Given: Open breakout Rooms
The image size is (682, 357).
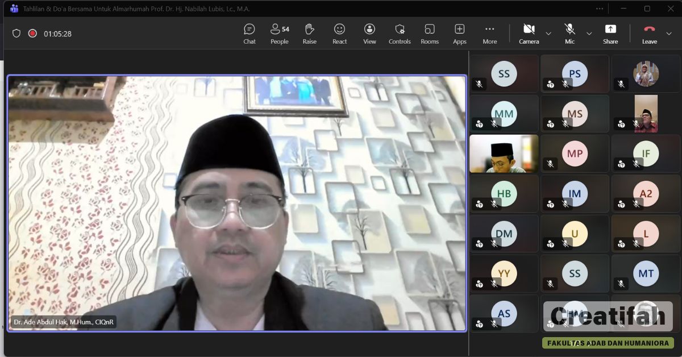Looking at the screenshot, I should [430, 34].
